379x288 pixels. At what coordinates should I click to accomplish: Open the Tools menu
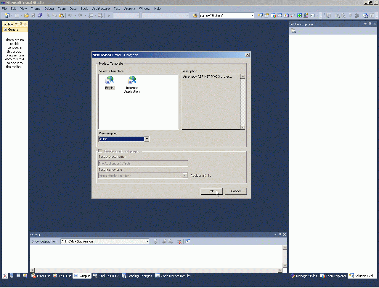84,9
